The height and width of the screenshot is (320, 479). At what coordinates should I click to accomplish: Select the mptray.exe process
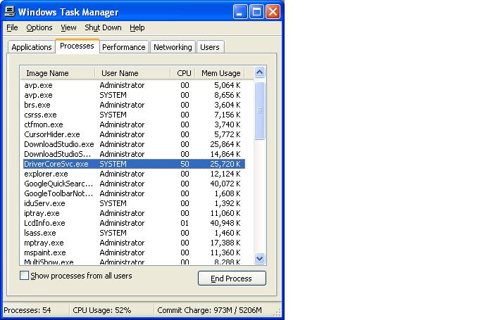[134, 243]
